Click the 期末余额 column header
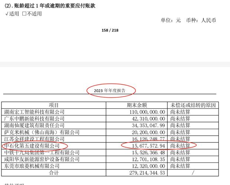This screenshot has height=185, width=230. [137, 105]
